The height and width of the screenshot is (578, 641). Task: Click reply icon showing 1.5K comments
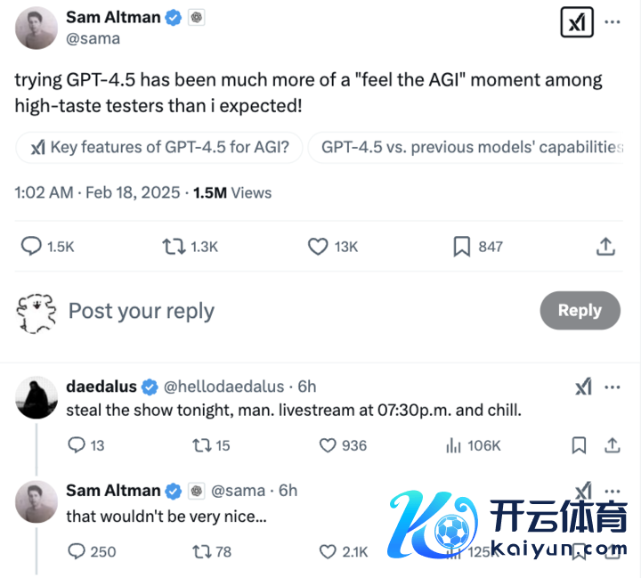(31, 247)
